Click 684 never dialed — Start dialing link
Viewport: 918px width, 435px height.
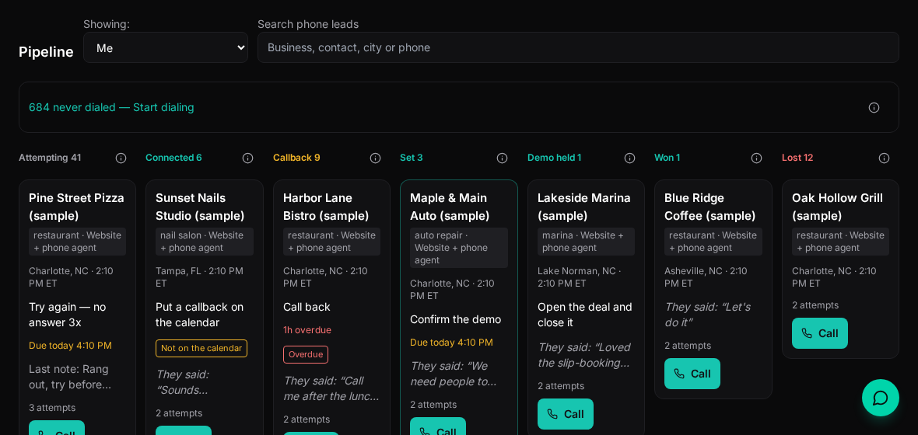(111, 107)
